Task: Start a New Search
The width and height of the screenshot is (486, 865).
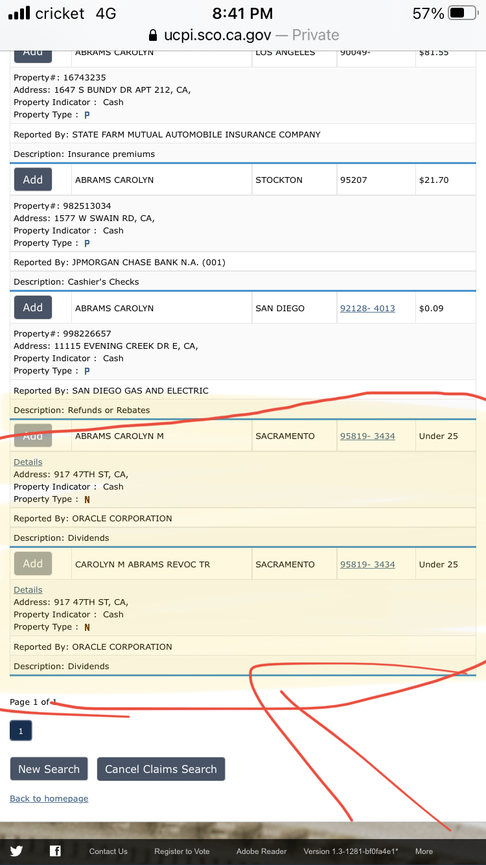Action: [49, 769]
